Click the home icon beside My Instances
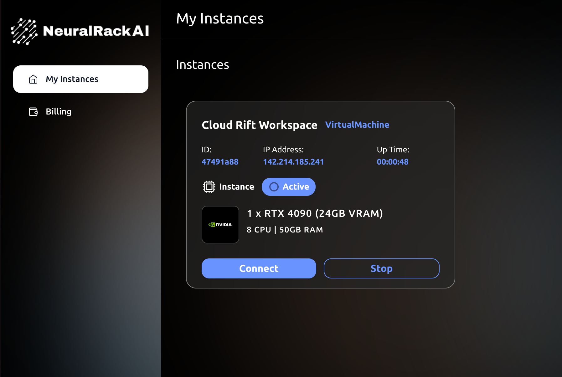The width and height of the screenshot is (562, 377). 33,79
